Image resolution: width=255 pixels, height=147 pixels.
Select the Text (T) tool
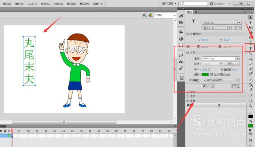pos(251,48)
